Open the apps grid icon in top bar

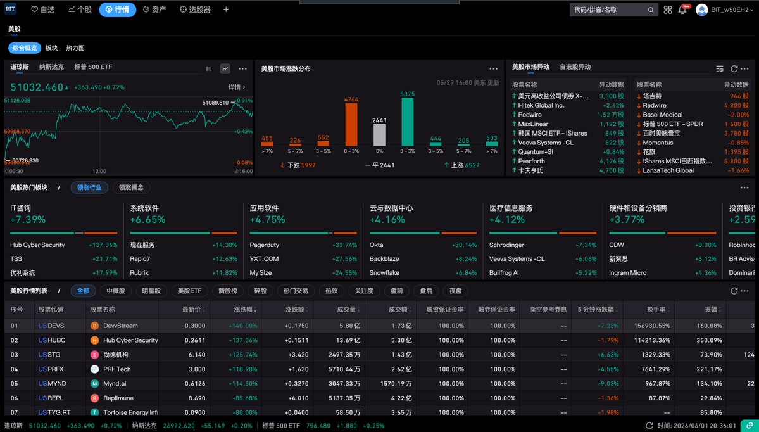click(668, 10)
